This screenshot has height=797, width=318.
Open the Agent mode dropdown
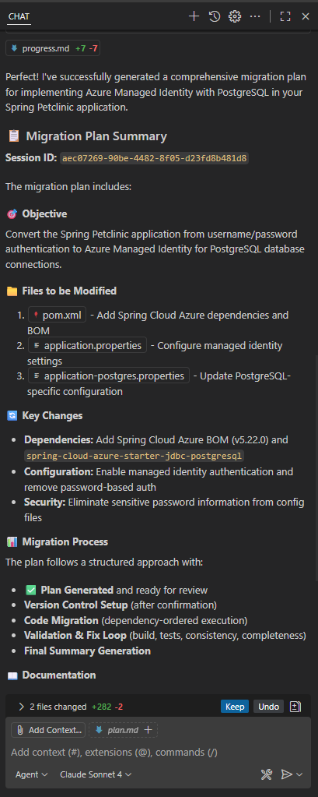click(31, 774)
